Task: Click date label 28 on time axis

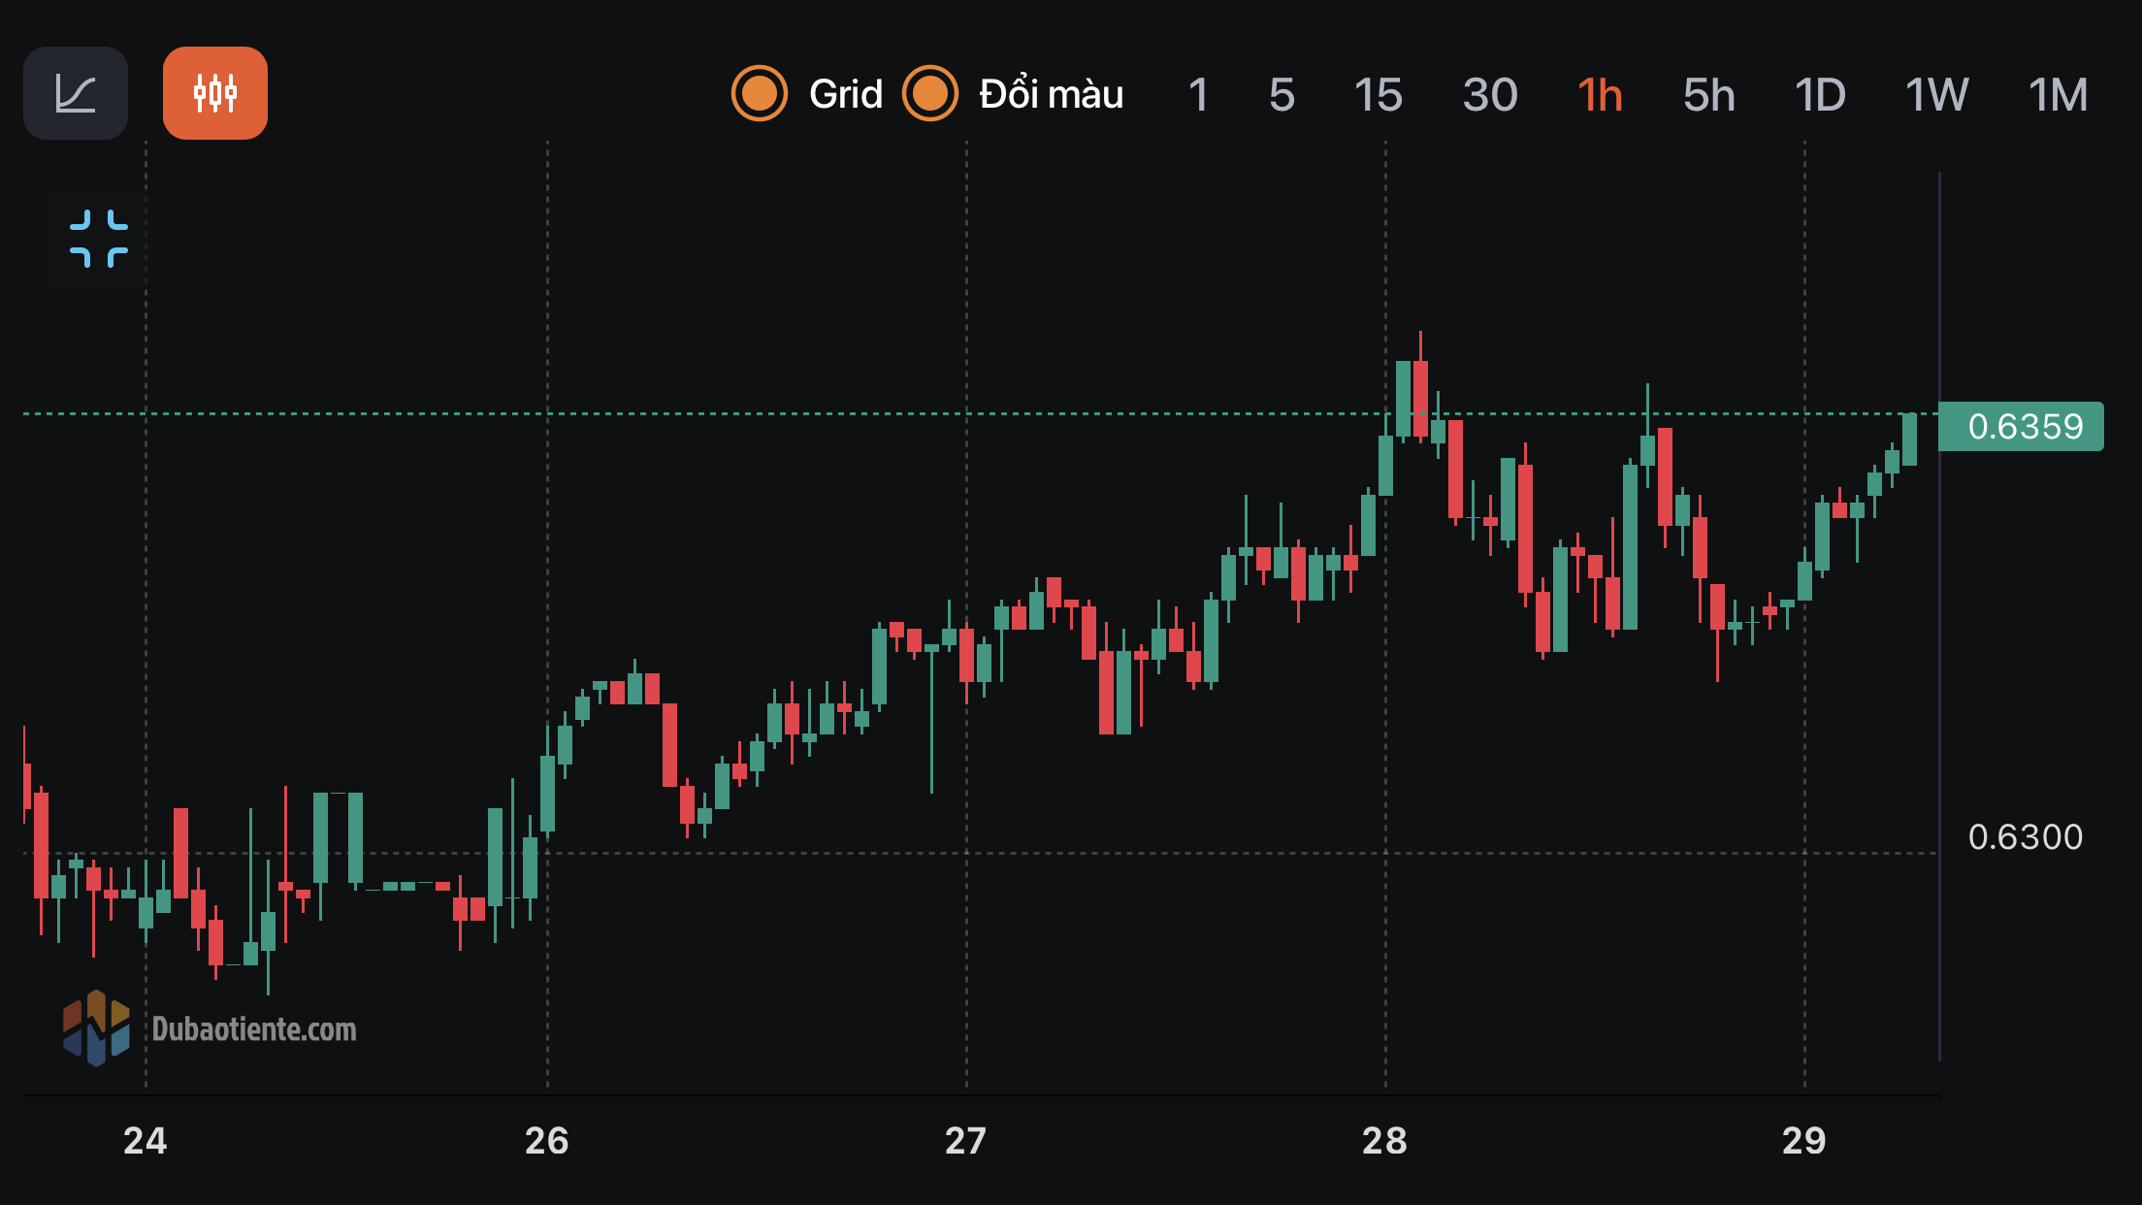Action: (x=1384, y=1141)
